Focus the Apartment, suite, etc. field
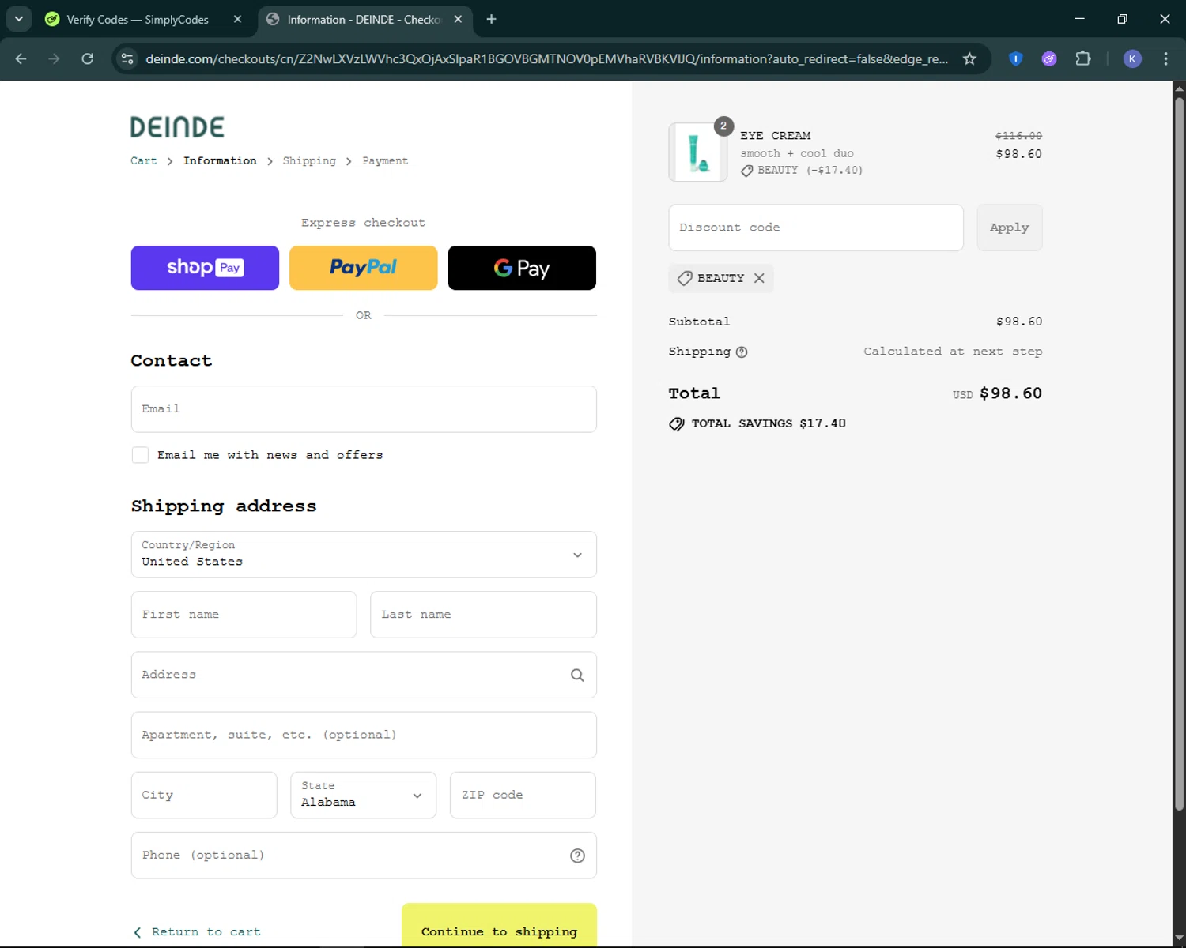The image size is (1186, 948). coord(364,735)
